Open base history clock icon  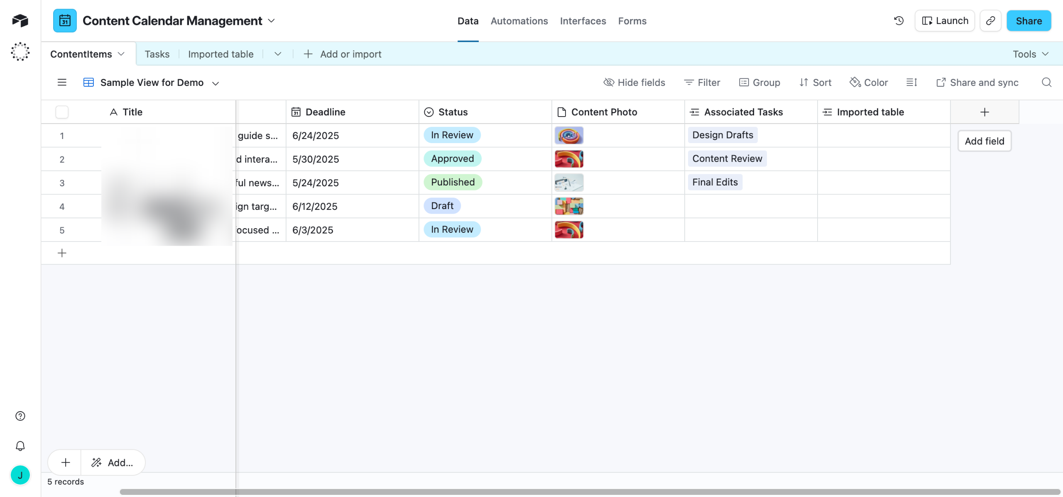point(899,21)
